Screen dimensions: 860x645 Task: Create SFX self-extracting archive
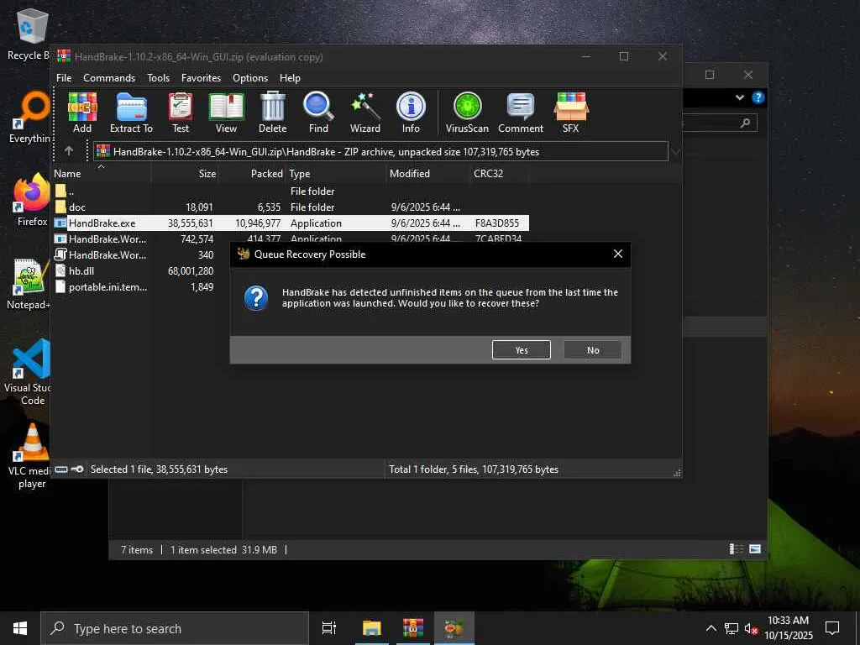(571, 113)
